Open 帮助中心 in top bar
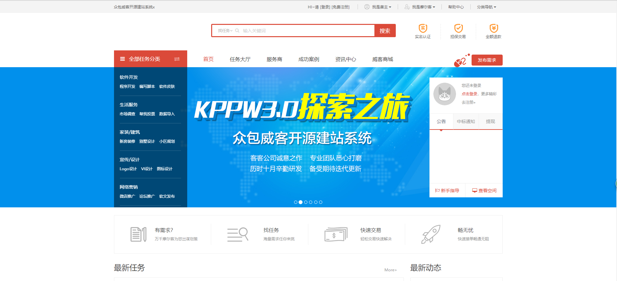617x281 pixels. pyautogui.click(x=456, y=7)
